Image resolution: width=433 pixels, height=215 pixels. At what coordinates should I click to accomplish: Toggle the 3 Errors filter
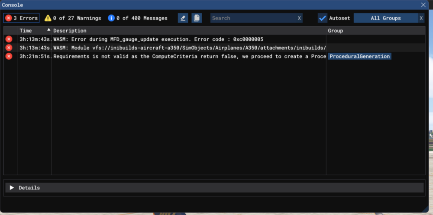(21, 18)
